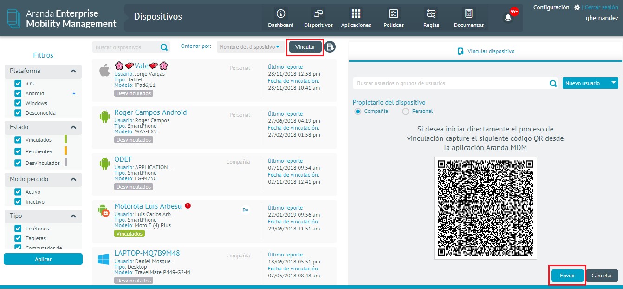
Task: Collapse the Estado filter section
Action: point(73,127)
